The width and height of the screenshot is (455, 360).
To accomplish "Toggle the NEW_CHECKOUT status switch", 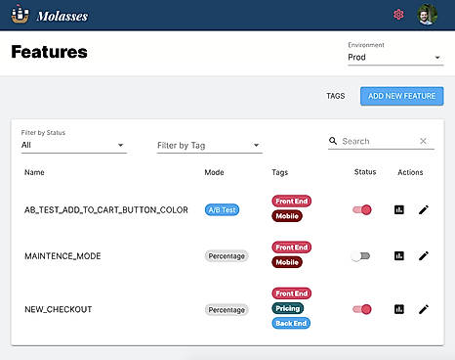I will click(x=361, y=309).
